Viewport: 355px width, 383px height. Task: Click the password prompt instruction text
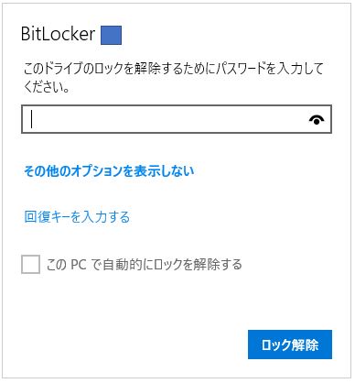(173, 77)
